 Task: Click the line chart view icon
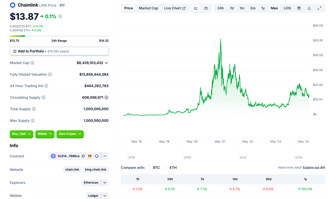coord(196,8)
